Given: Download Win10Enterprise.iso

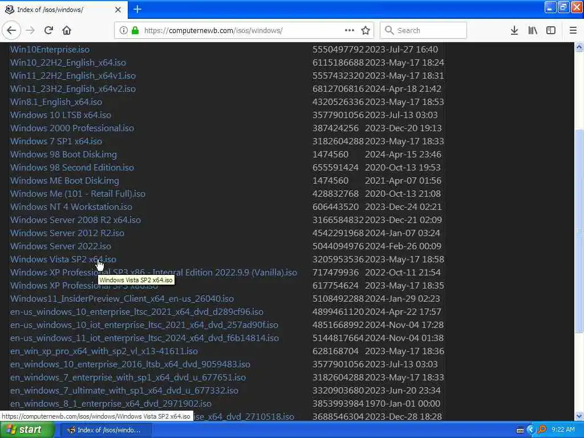Looking at the screenshot, I should coord(50,49).
